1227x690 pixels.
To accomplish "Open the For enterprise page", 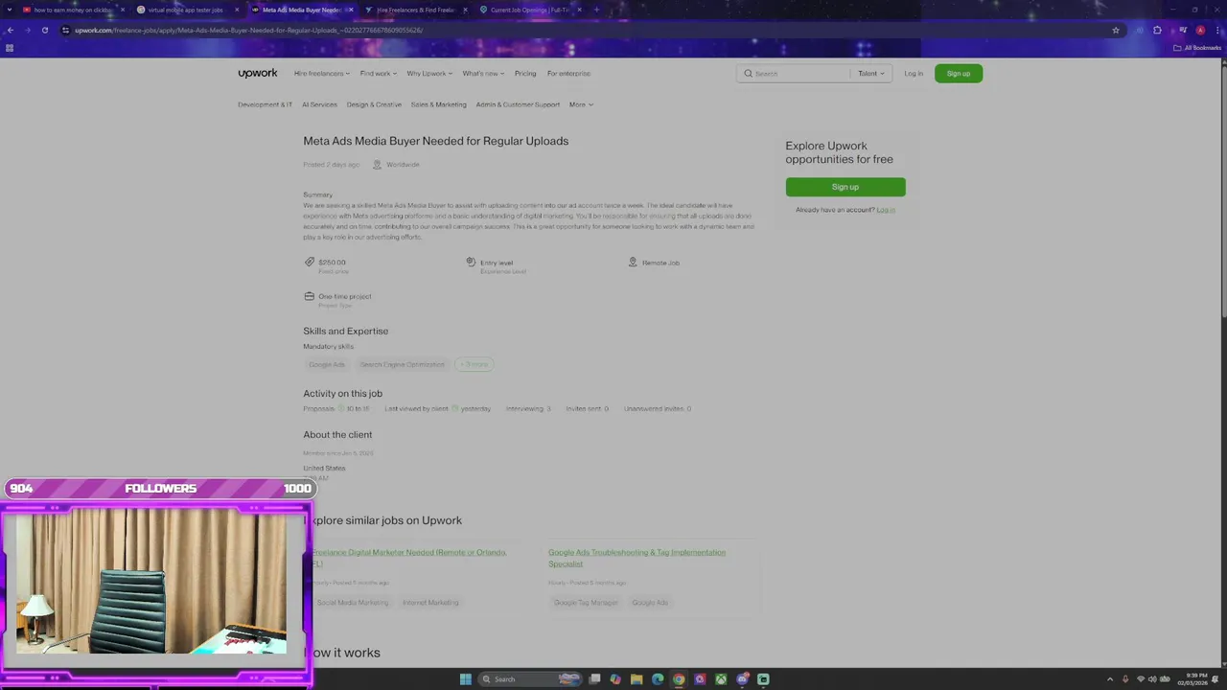I will [x=568, y=74].
